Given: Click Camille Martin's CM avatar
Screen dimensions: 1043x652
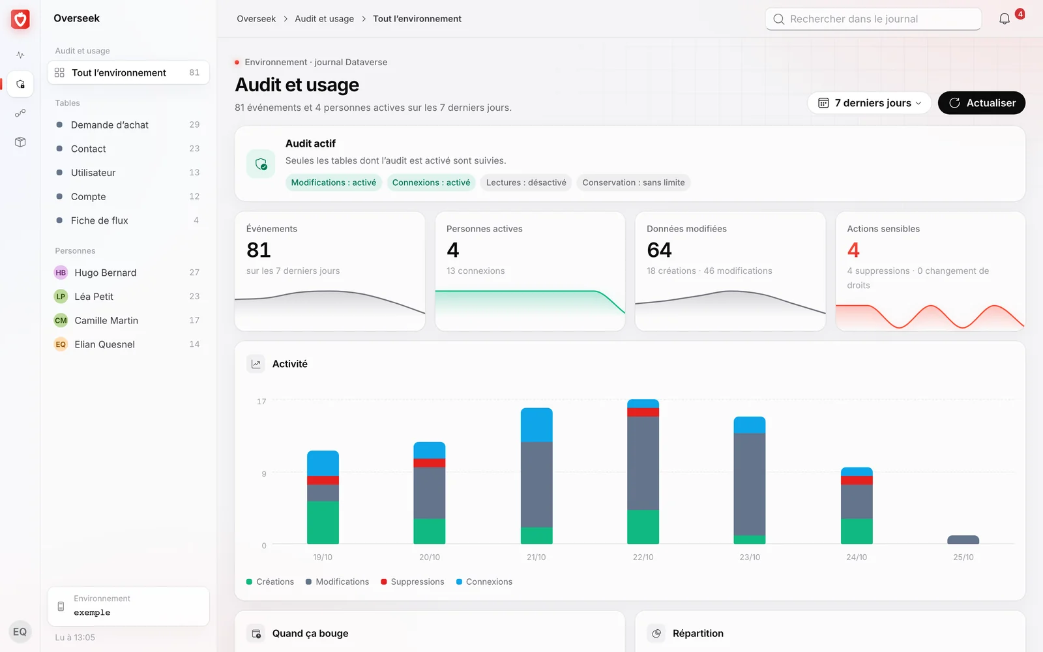Looking at the screenshot, I should pos(61,320).
